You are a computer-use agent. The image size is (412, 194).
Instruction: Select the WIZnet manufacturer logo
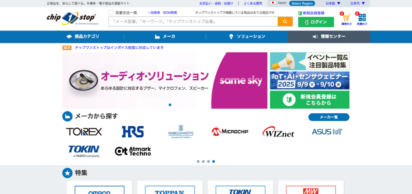pyautogui.click(x=278, y=132)
